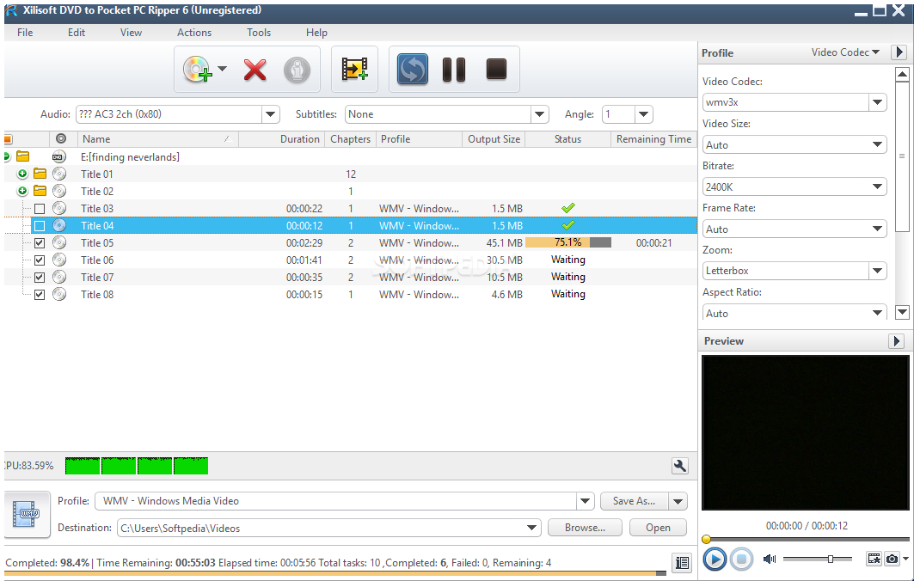Click the disc column header icon
The height and width of the screenshot is (581, 914).
61,138
